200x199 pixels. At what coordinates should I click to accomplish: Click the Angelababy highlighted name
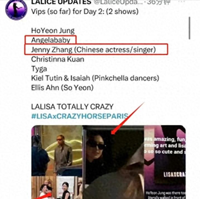pyautogui.click(x=51, y=40)
